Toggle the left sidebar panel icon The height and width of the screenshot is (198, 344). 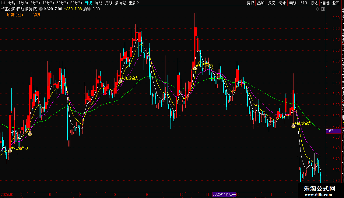[3, 3]
